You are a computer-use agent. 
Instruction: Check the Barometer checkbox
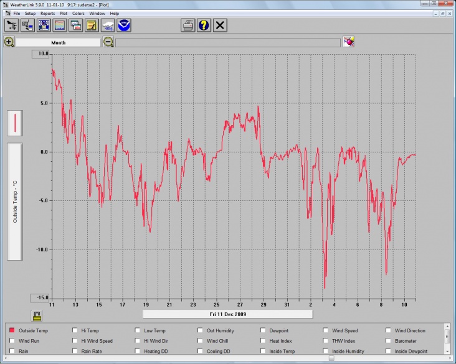pyautogui.click(x=389, y=341)
